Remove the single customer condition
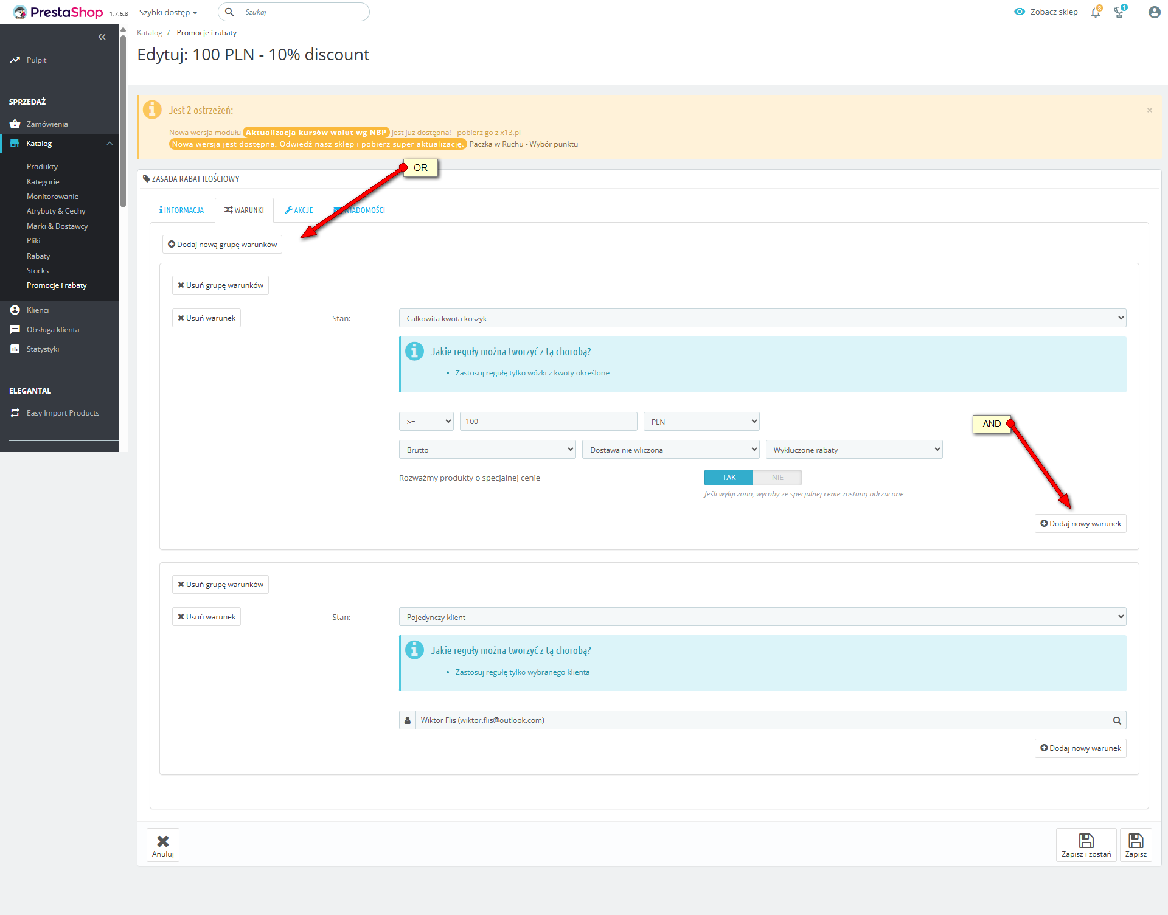The height and width of the screenshot is (915, 1168). [x=206, y=617]
